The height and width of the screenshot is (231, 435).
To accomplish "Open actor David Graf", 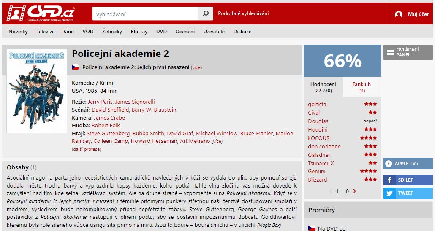I will pyautogui.click(x=180, y=134).
